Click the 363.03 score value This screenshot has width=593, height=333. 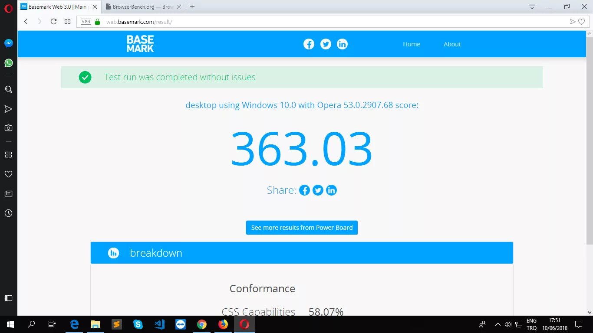click(x=302, y=149)
